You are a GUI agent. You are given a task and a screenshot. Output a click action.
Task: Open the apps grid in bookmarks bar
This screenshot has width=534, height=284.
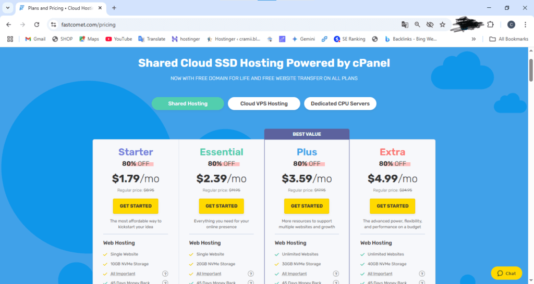[10, 39]
